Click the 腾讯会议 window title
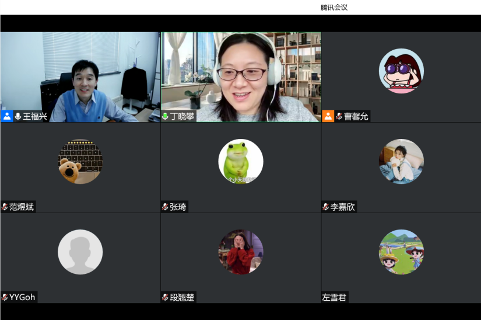481x320 pixels. [334, 8]
